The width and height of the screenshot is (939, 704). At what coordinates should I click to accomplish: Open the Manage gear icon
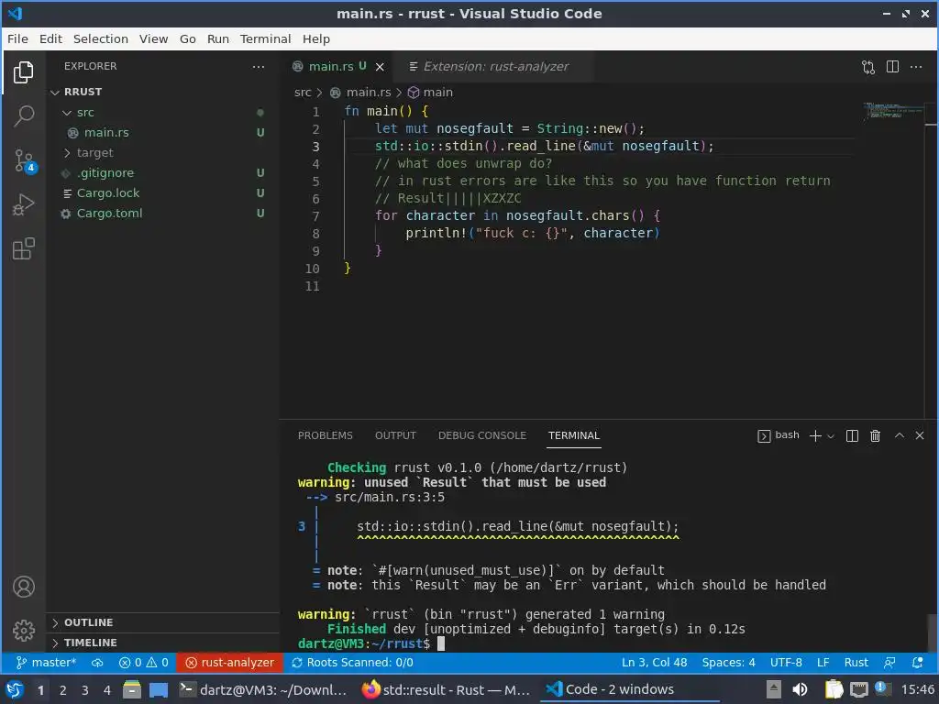click(x=23, y=631)
